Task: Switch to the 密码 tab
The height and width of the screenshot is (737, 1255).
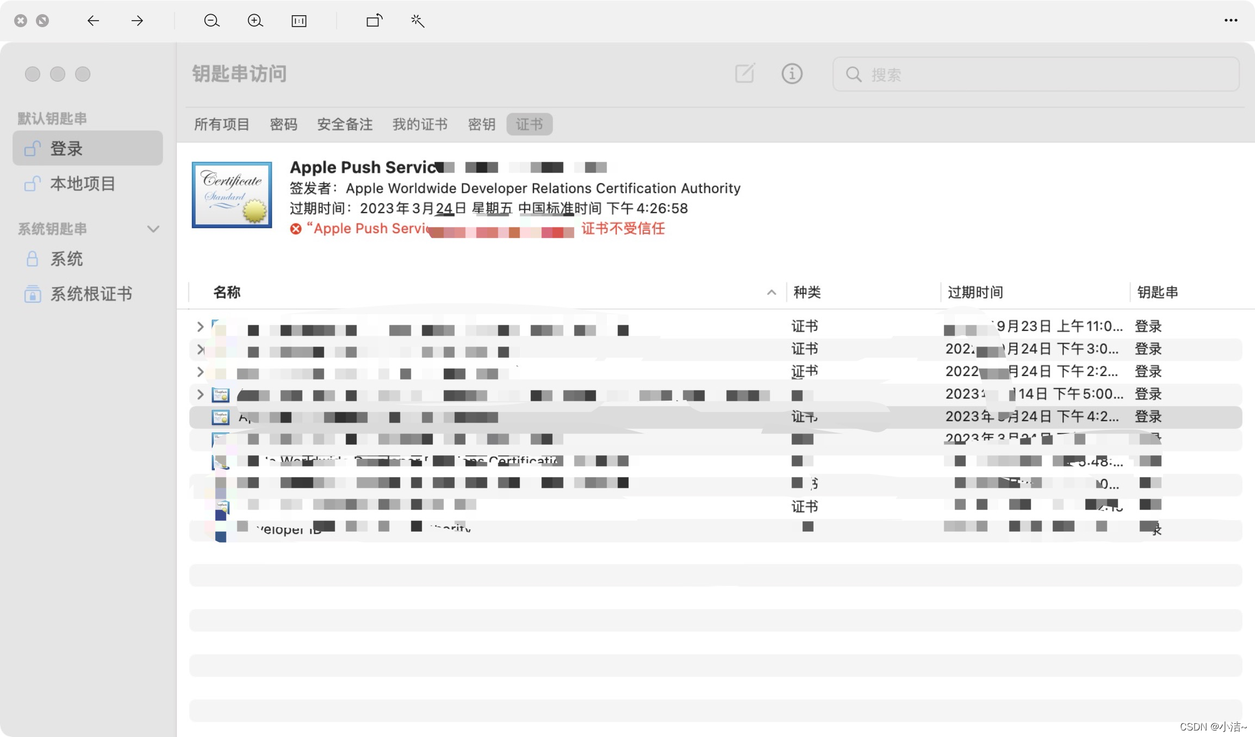Action: pyautogui.click(x=284, y=124)
